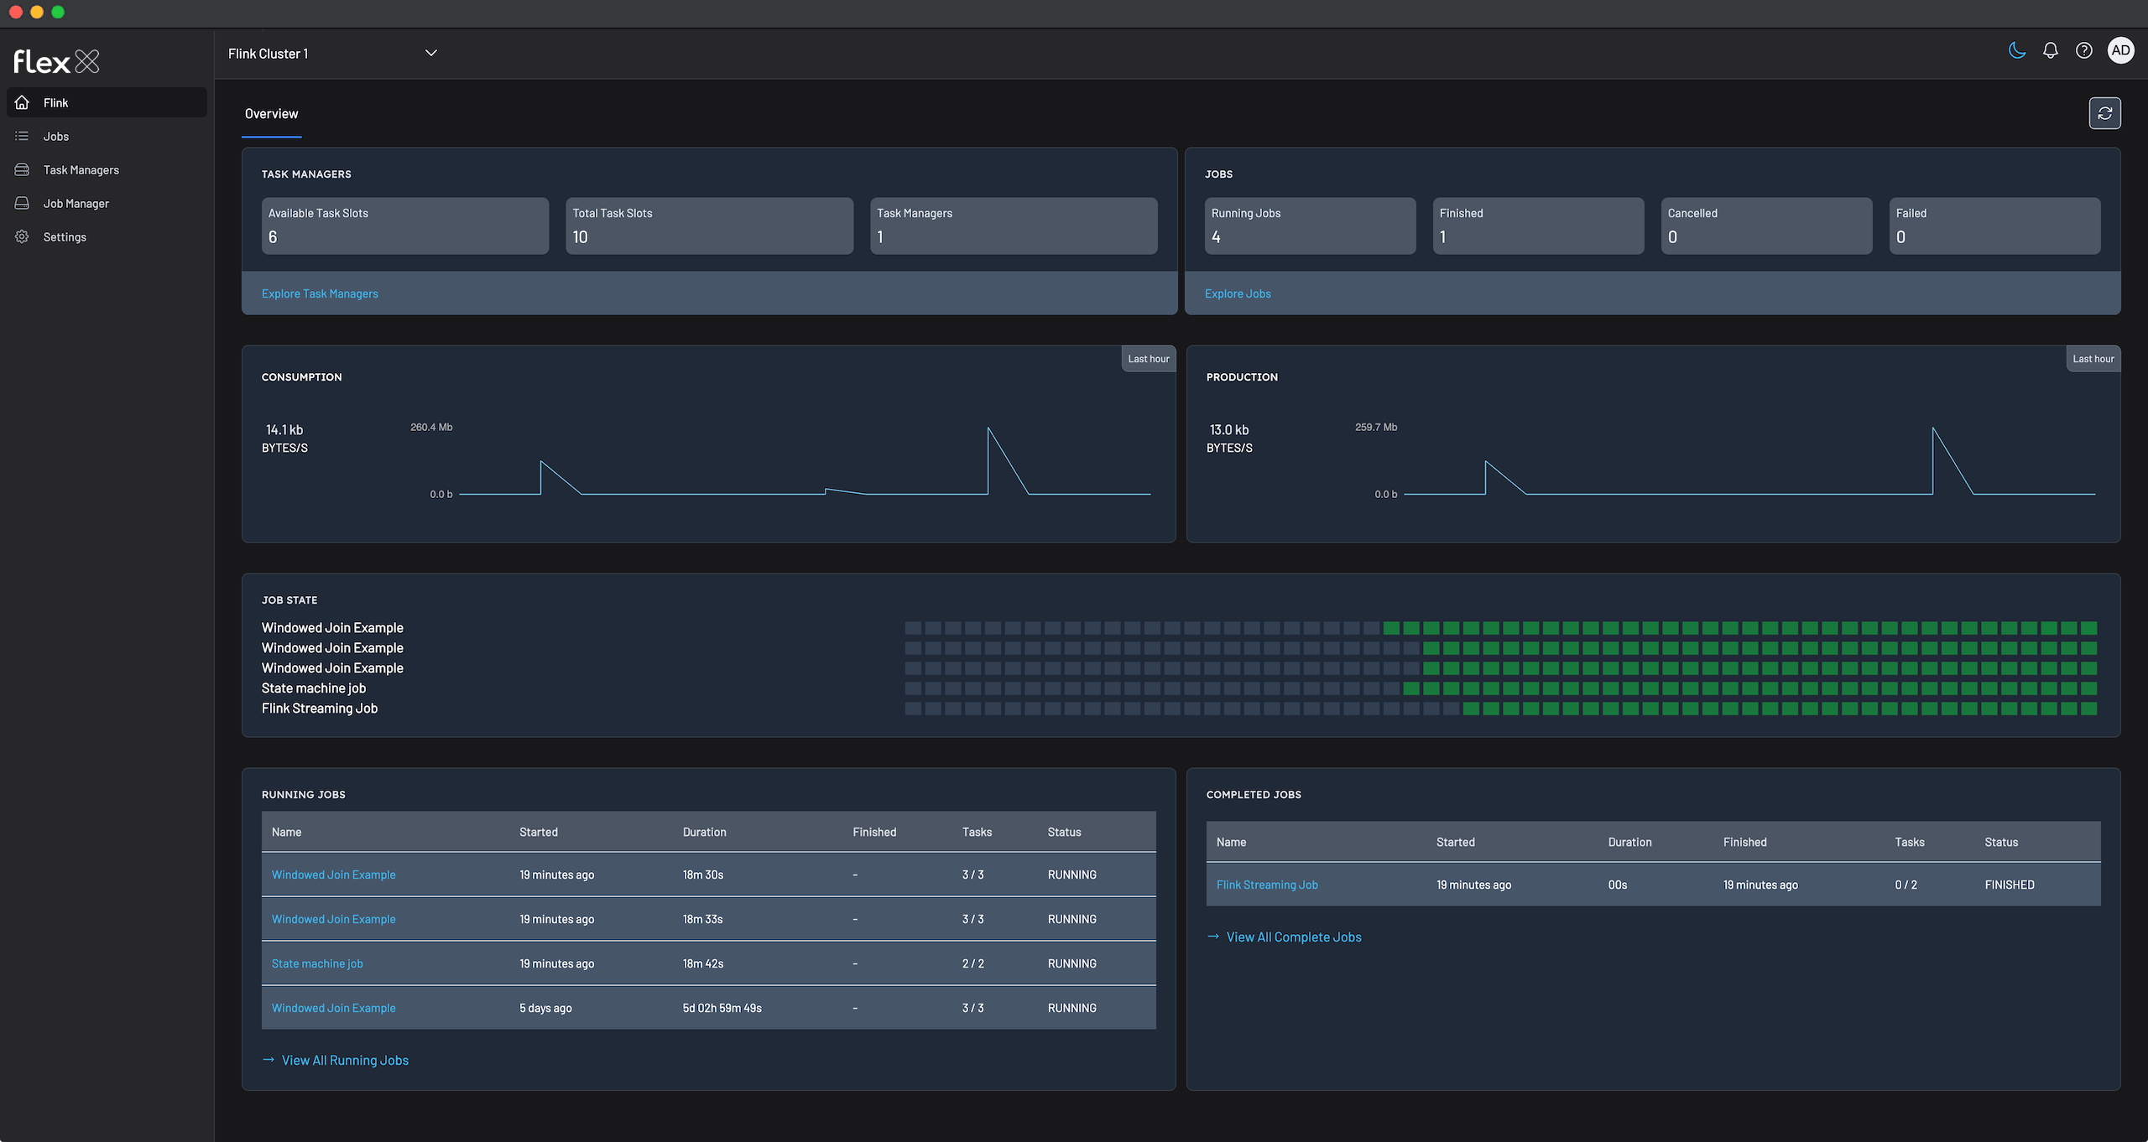
Task: Click the cluster selector chevron arrow
Action: (x=430, y=53)
